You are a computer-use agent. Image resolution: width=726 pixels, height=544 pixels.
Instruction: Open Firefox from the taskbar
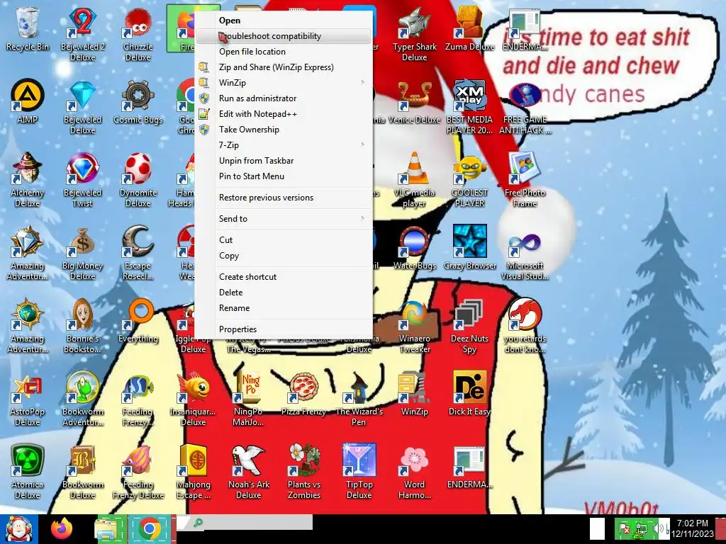pyautogui.click(x=62, y=529)
